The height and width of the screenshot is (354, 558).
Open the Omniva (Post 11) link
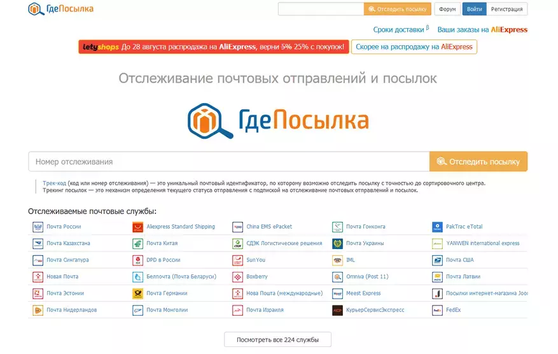(367, 276)
